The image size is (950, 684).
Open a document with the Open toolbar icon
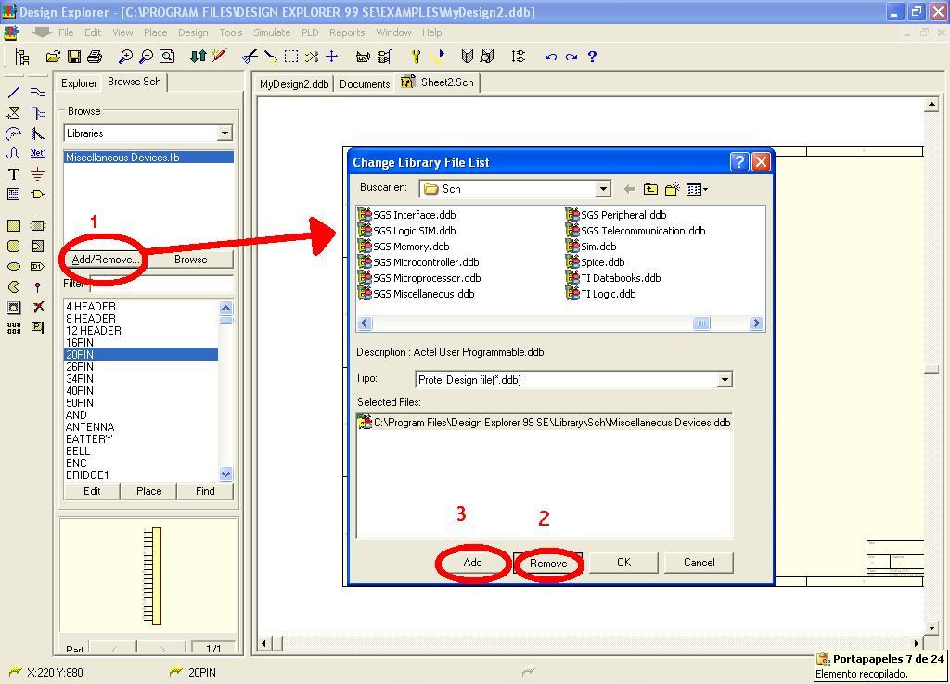point(53,57)
